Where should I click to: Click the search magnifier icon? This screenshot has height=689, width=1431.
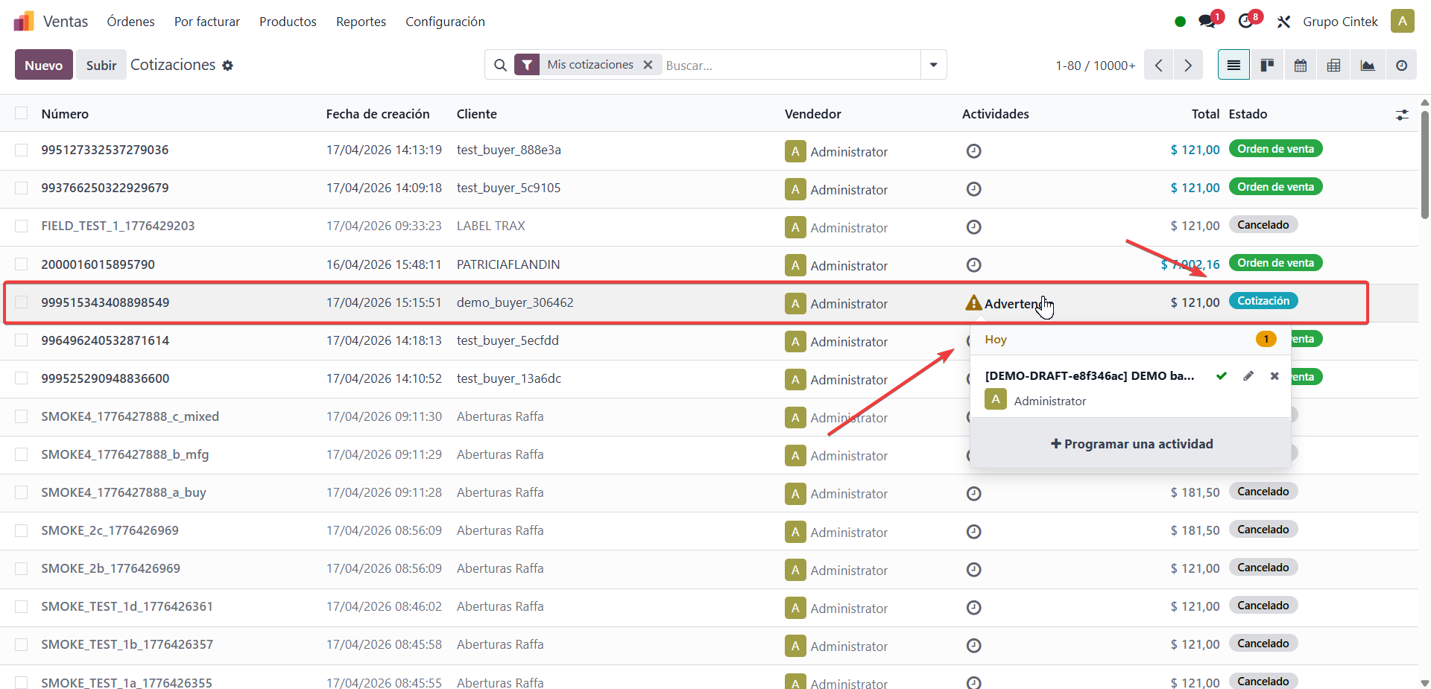(x=501, y=66)
